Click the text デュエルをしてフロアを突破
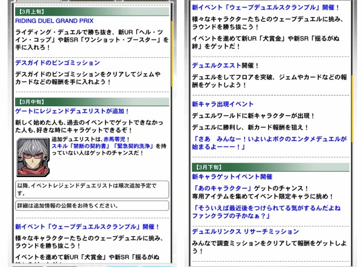The width and height of the screenshot is (362, 267). [270, 81]
